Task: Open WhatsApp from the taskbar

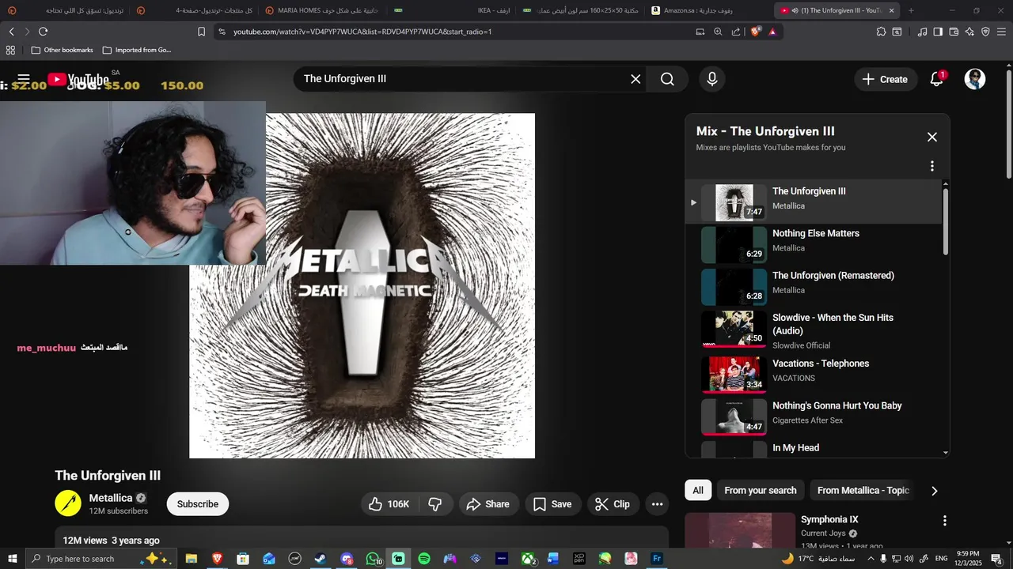Action: (373, 559)
